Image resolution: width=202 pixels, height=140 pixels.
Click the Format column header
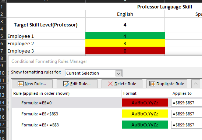(146, 93)
